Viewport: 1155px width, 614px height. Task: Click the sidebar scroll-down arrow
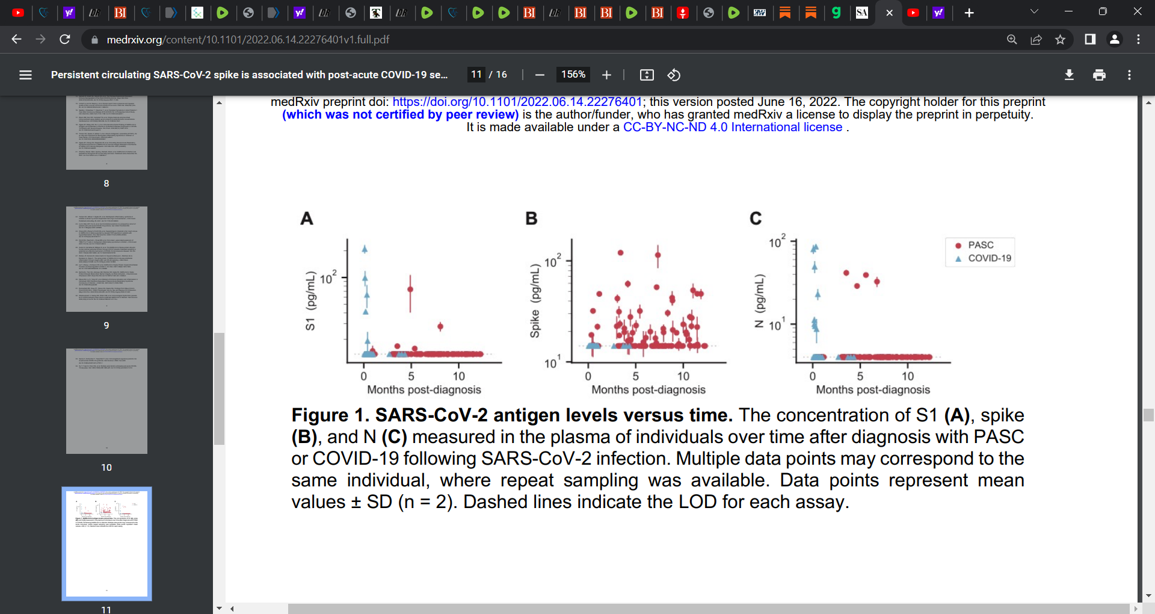tap(220, 609)
